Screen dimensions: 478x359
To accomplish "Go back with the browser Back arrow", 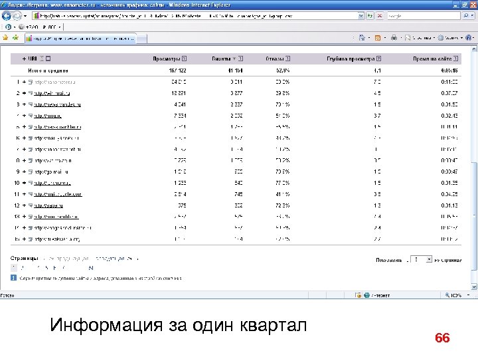I will tap(6, 15).
